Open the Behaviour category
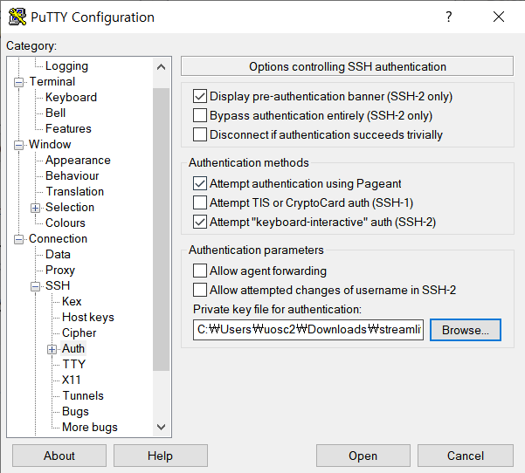The width and height of the screenshot is (525, 473). pos(73,175)
